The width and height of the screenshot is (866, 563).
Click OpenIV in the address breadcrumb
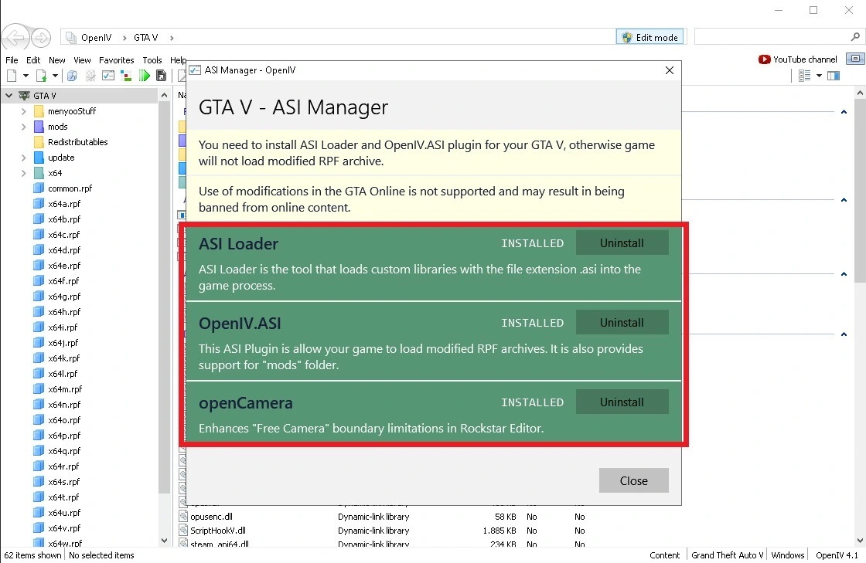click(96, 38)
